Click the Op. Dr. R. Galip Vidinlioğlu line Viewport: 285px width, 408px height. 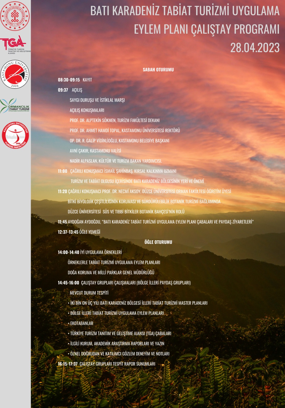click(120, 141)
